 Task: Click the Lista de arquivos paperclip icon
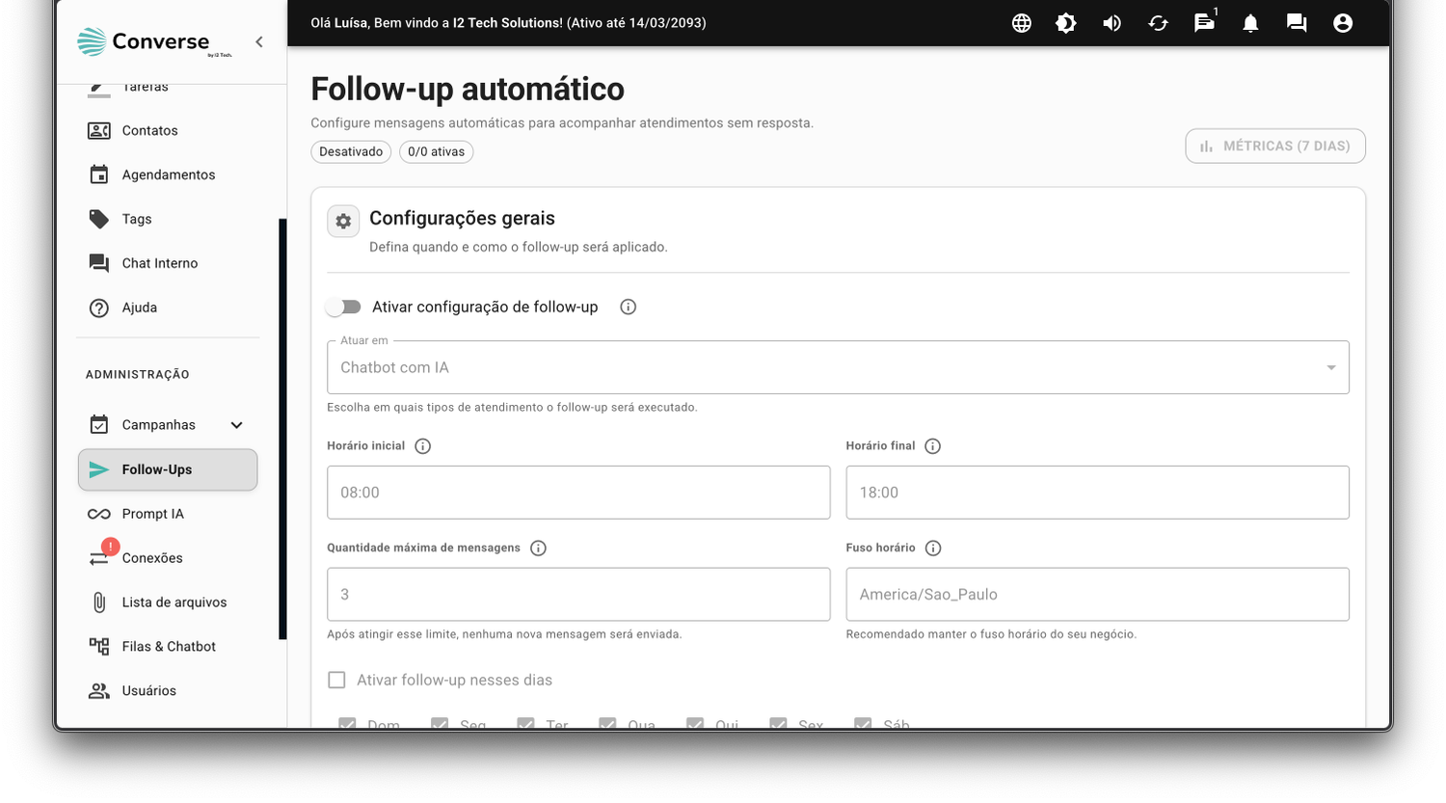(x=99, y=602)
